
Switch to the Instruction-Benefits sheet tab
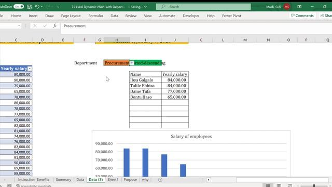click(33, 180)
